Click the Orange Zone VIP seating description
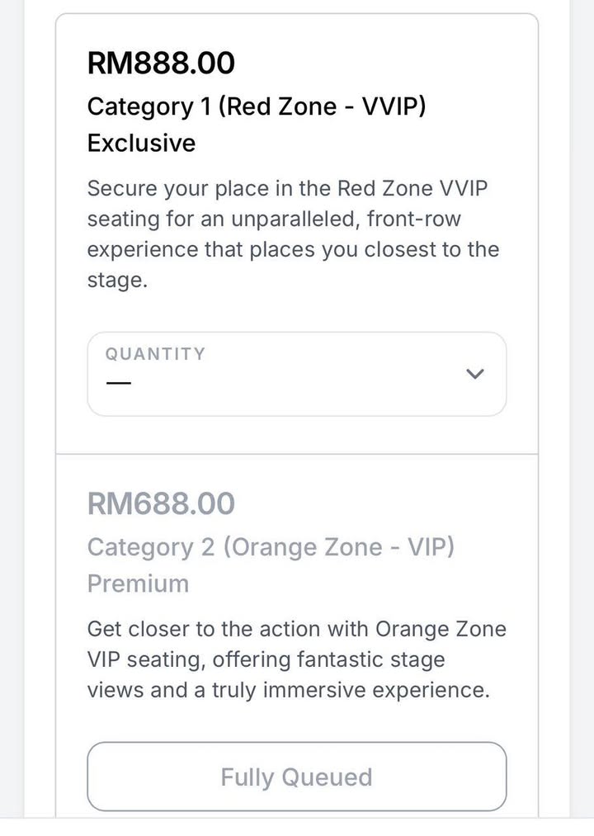This screenshot has width=594, height=836. click(296, 659)
